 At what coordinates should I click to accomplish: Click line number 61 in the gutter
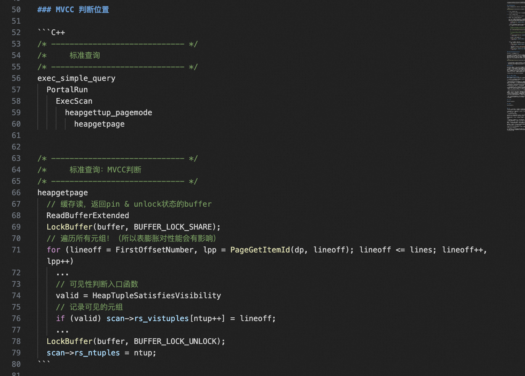coord(16,135)
